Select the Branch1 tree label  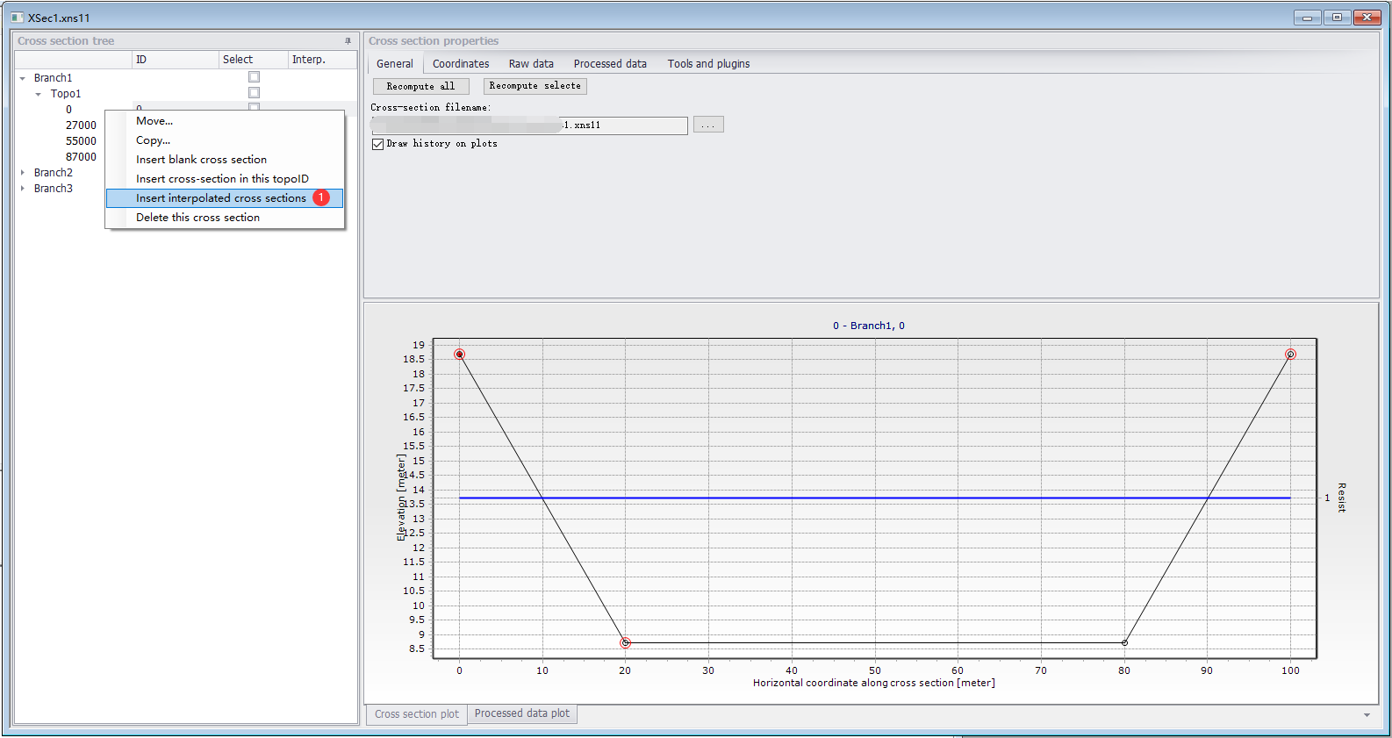click(53, 78)
